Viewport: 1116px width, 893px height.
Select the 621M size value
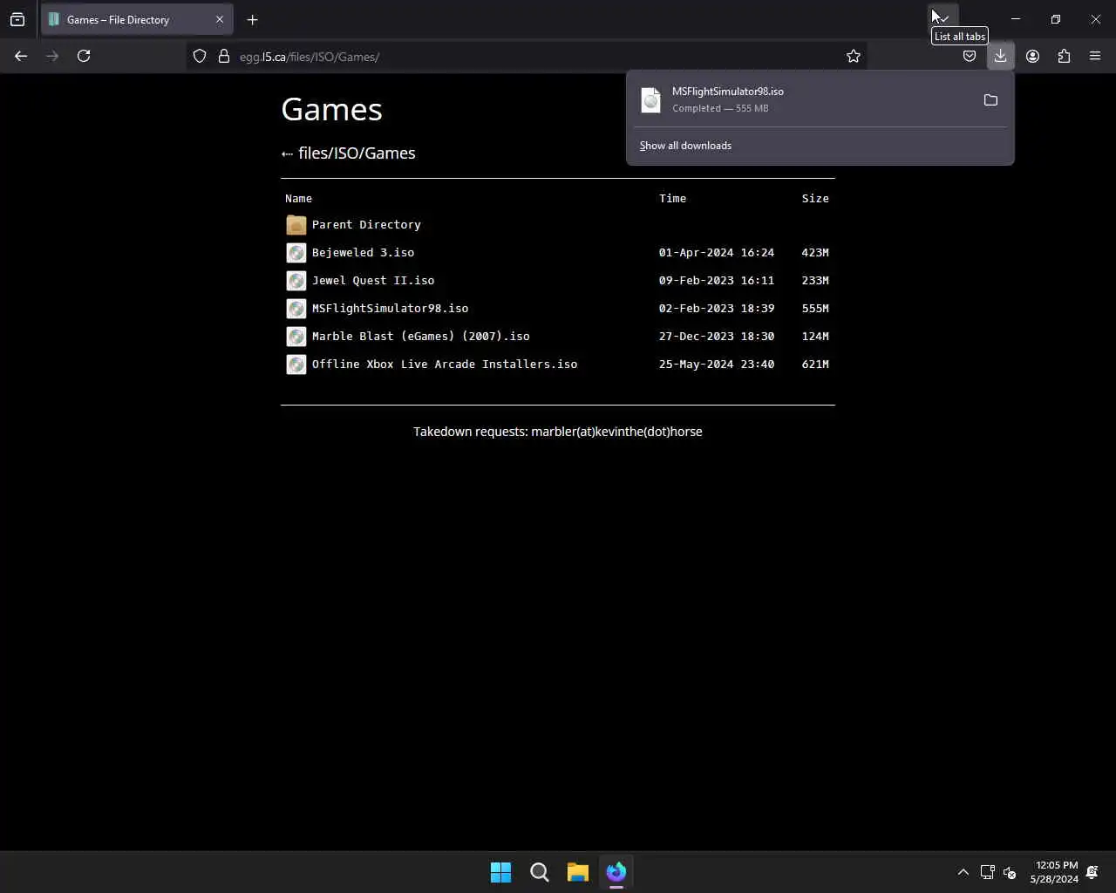(815, 364)
